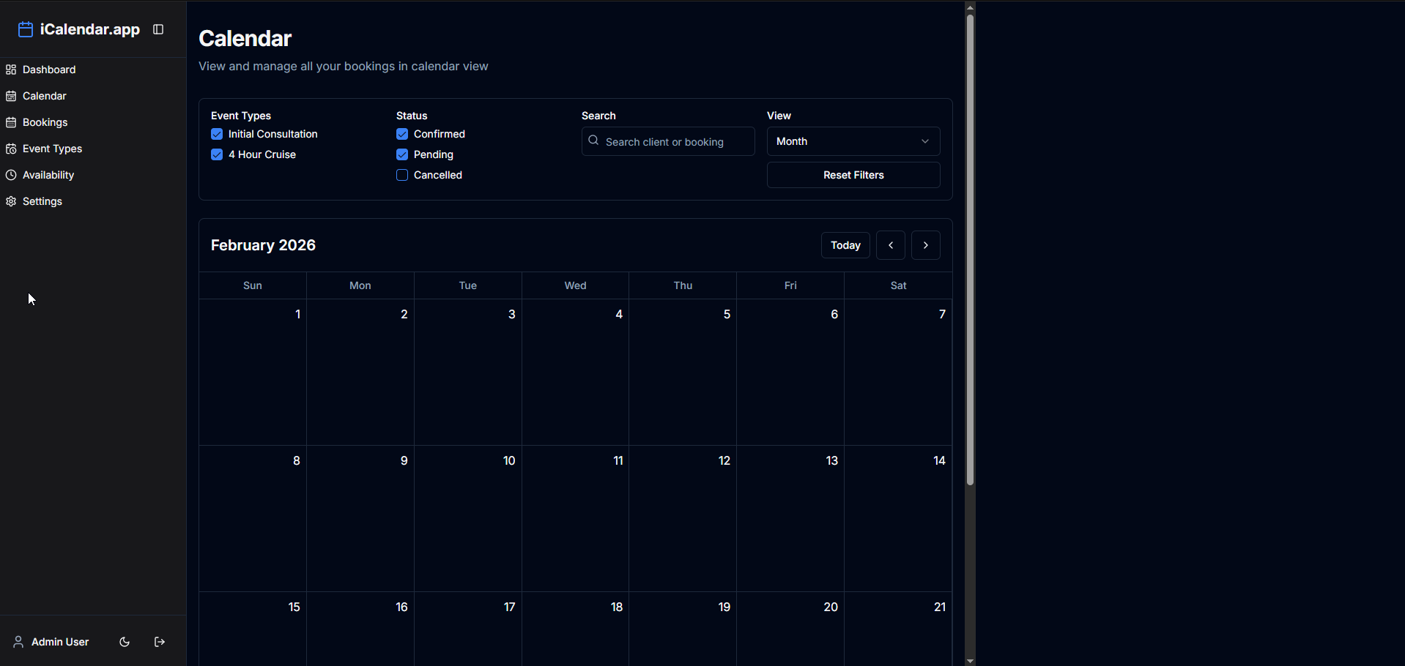1405x666 pixels.
Task: Disable the Pending status filter
Action: (402, 154)
